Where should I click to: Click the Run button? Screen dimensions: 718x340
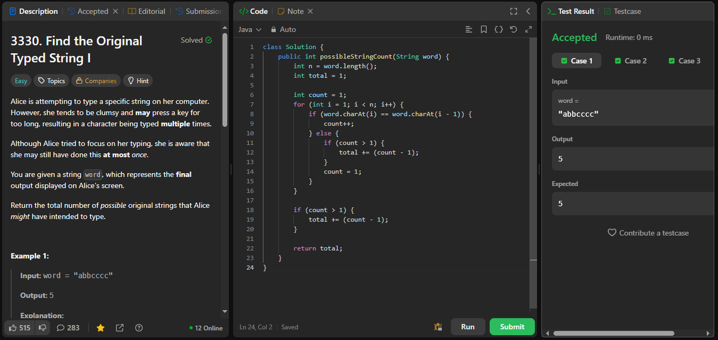[x=468, y=327]
